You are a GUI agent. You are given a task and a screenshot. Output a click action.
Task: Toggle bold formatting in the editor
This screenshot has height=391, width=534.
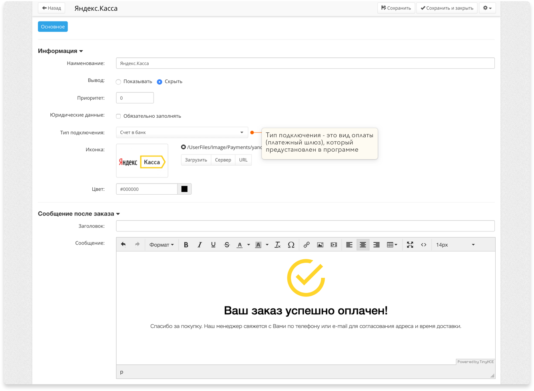186,245
